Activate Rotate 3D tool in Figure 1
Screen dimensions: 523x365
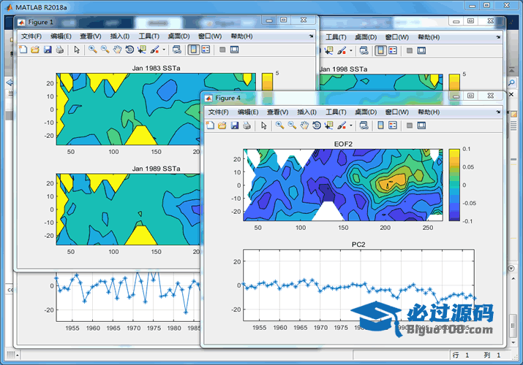click(x=129, y=50)
